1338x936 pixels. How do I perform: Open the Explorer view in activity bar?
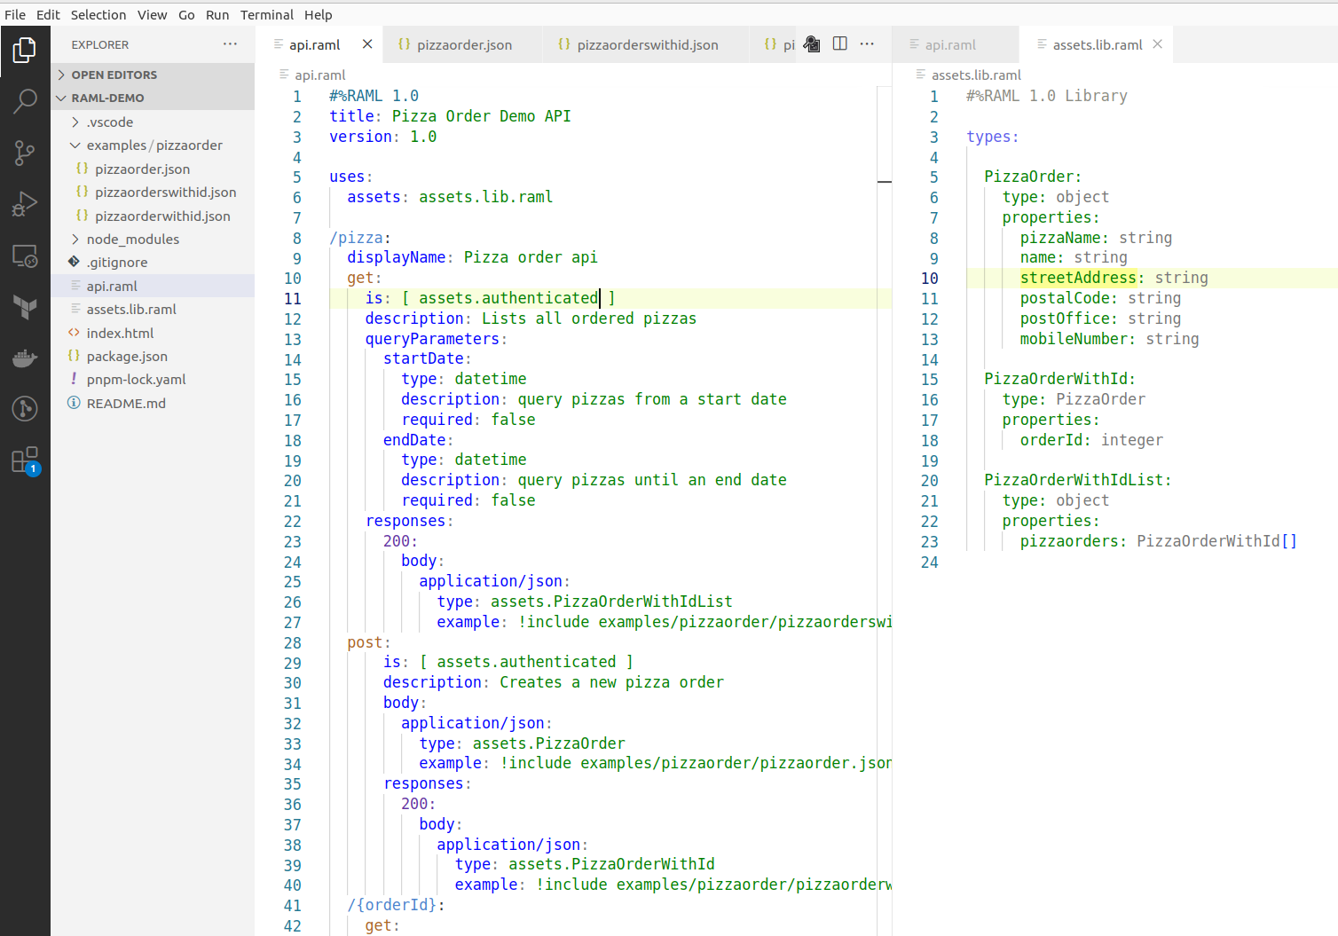(x=25, y=51)
